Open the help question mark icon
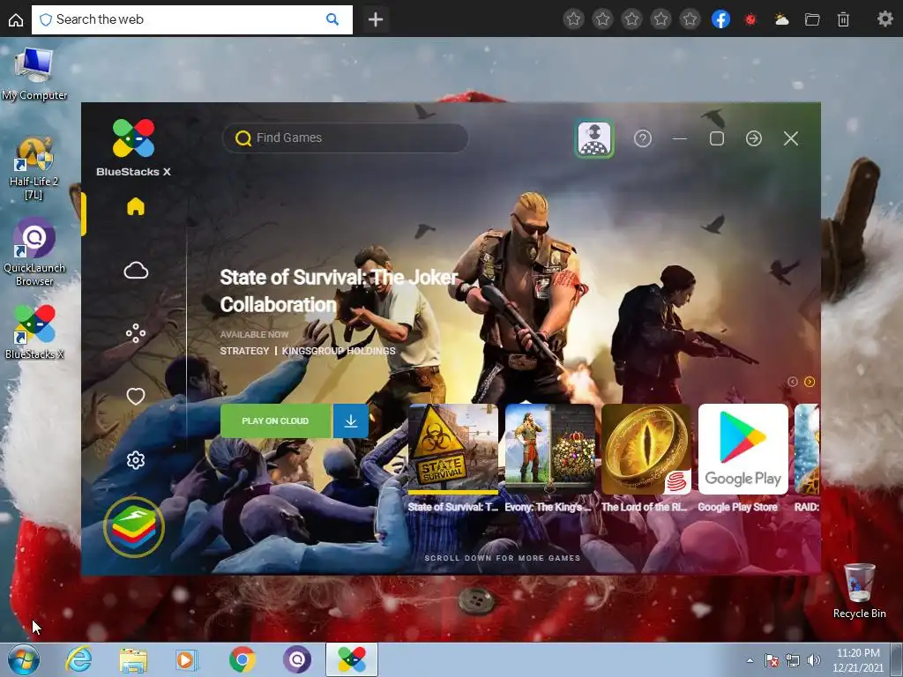Viewport: 903px width, 677px height. [643, 138]
